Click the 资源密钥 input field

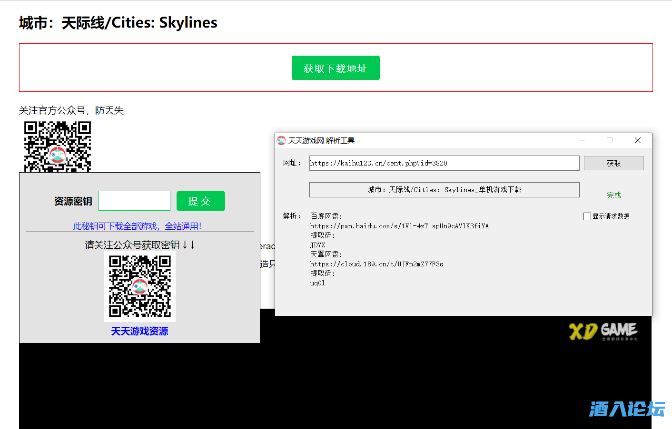134,201
